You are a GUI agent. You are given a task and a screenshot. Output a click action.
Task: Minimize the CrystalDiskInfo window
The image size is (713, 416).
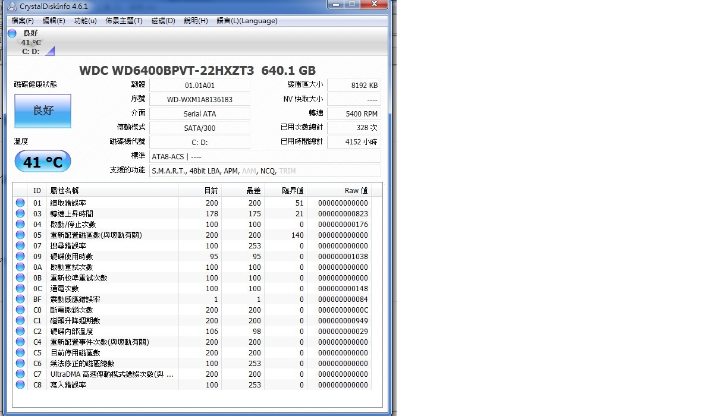(335, 4)
